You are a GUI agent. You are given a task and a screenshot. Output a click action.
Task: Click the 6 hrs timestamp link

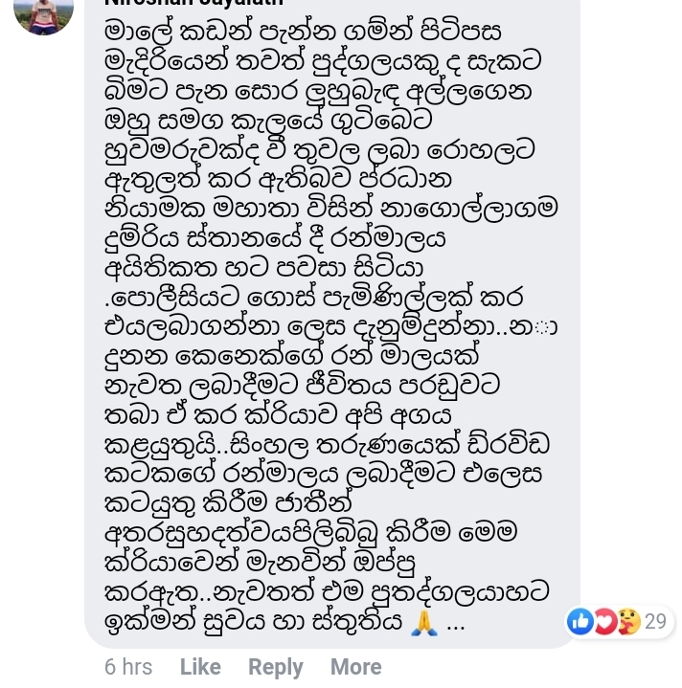[128, 667]
